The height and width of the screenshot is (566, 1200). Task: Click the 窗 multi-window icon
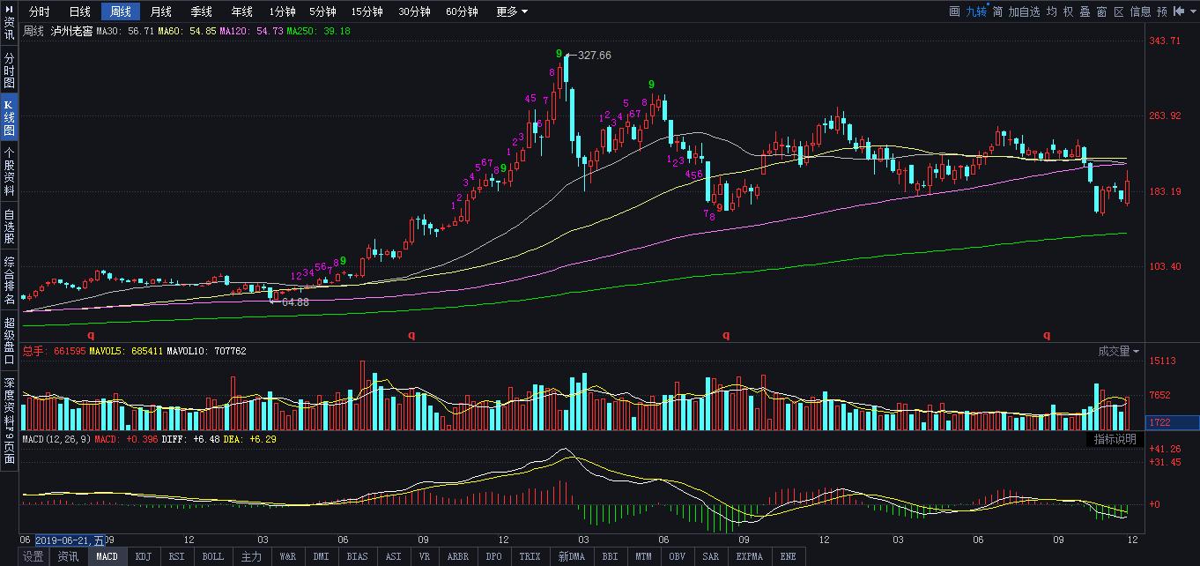(1101, 11)
